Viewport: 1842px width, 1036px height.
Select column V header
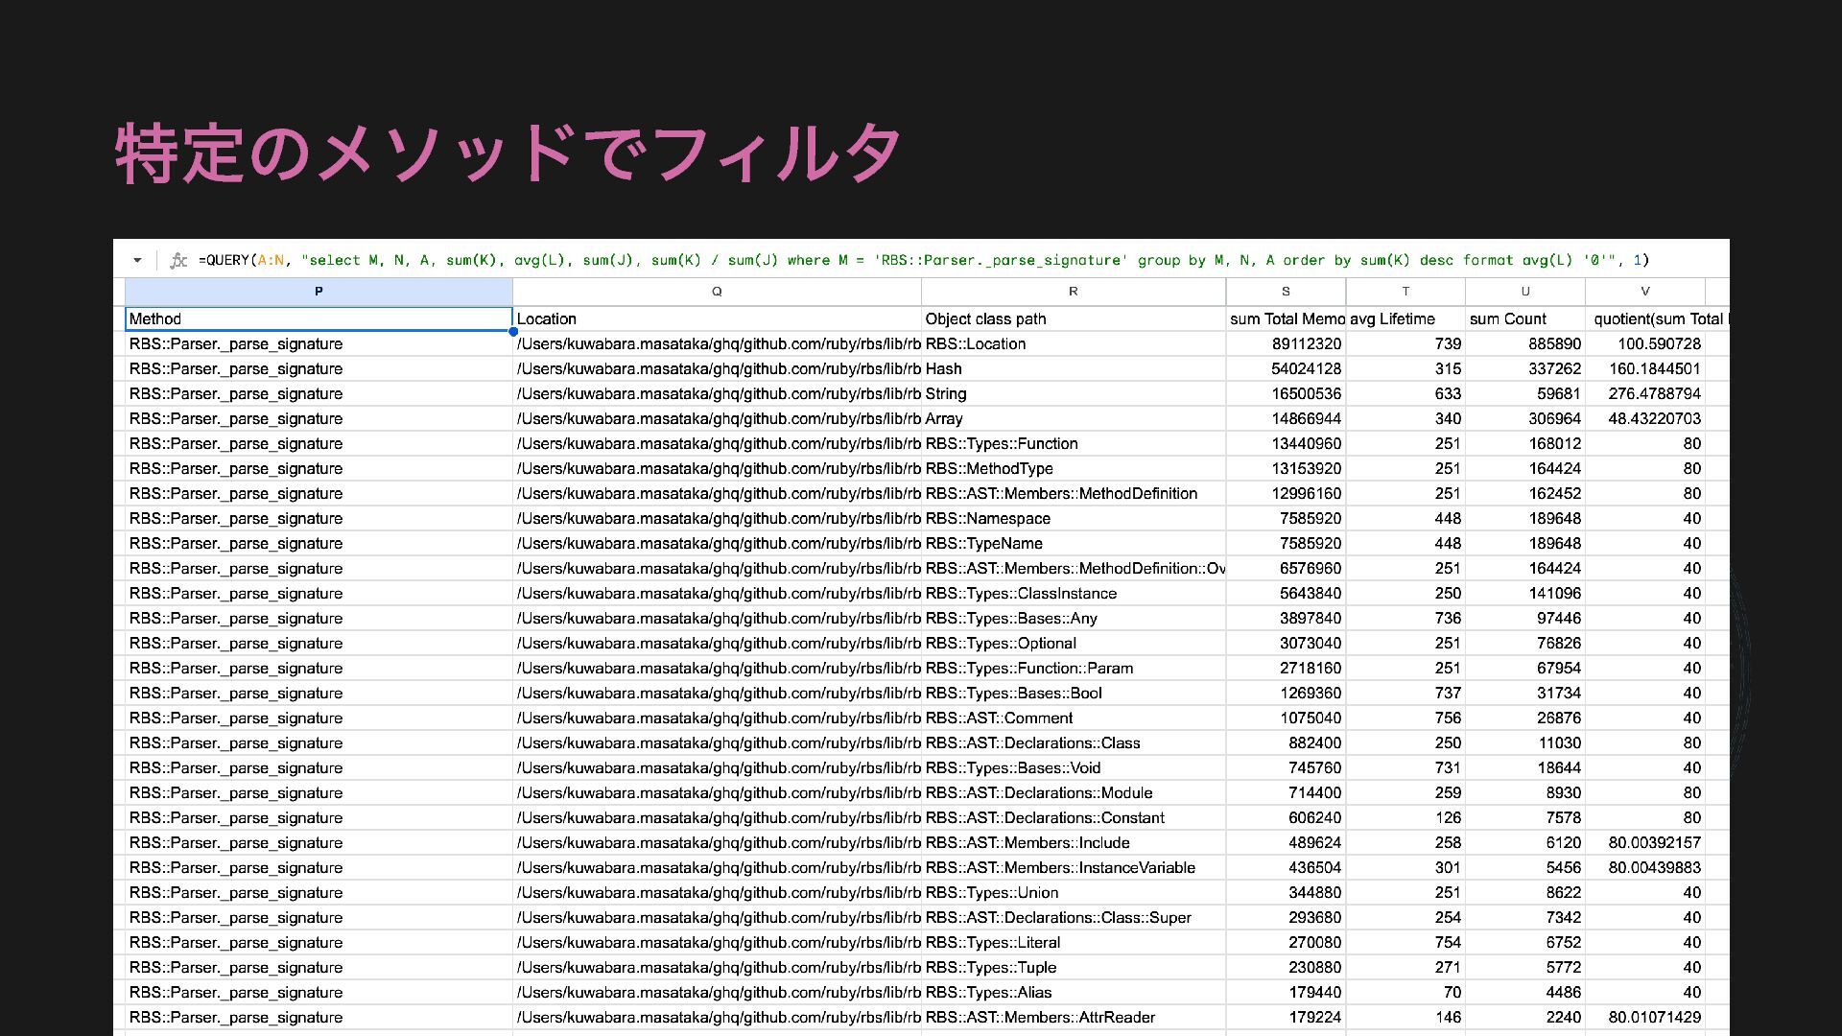(x=1645, y=292)
